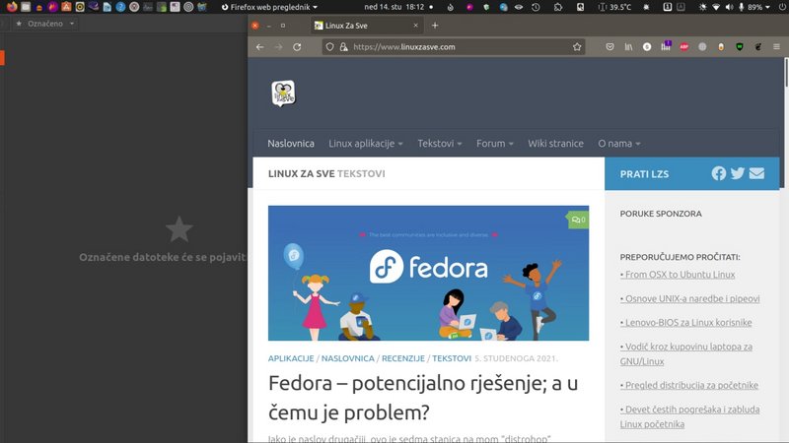Open Osnove UNIX-a naredbe i pipeovi link

pyautogui.click(x=689, y=299)
